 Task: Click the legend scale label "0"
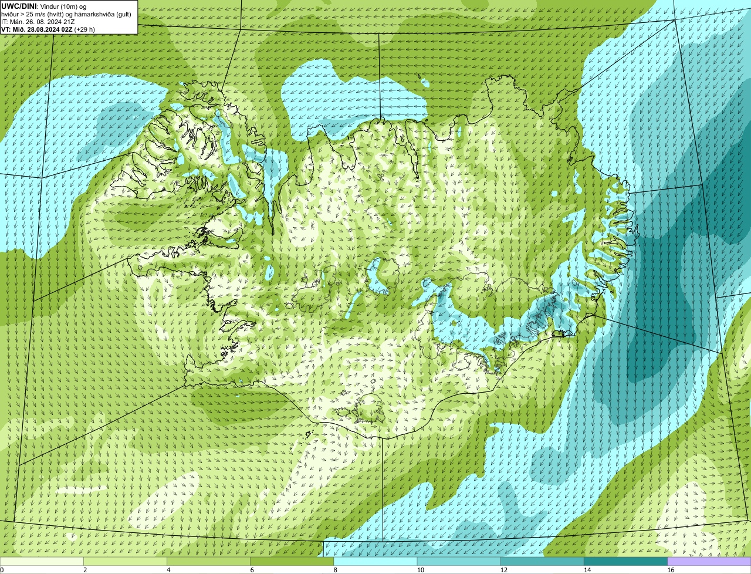(2, 570)
